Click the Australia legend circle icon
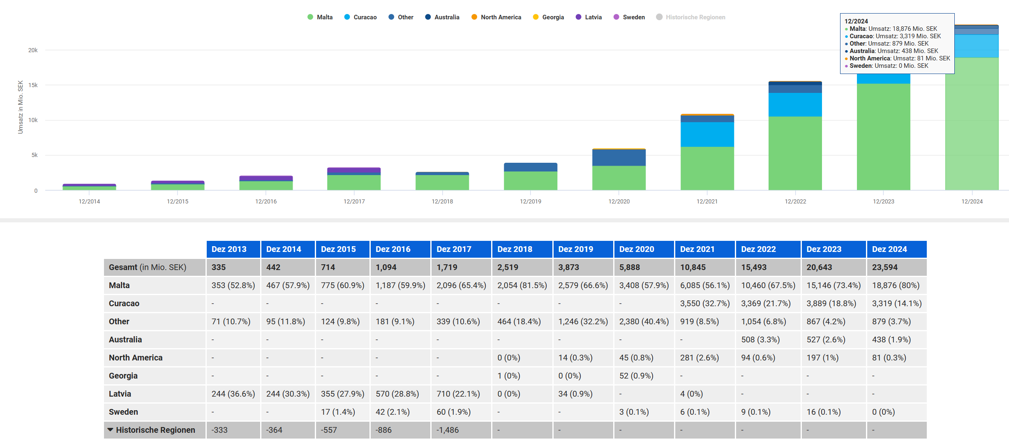The image size is (1009, 448). 428,17
